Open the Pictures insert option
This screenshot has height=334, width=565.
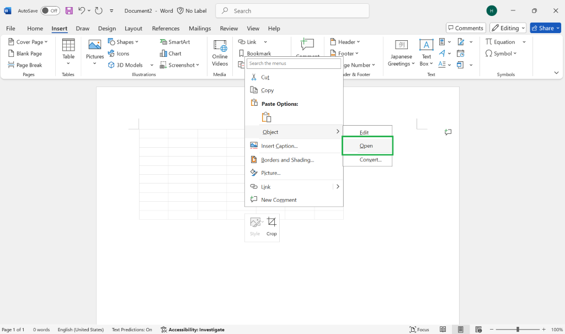[x=95, y=52]
